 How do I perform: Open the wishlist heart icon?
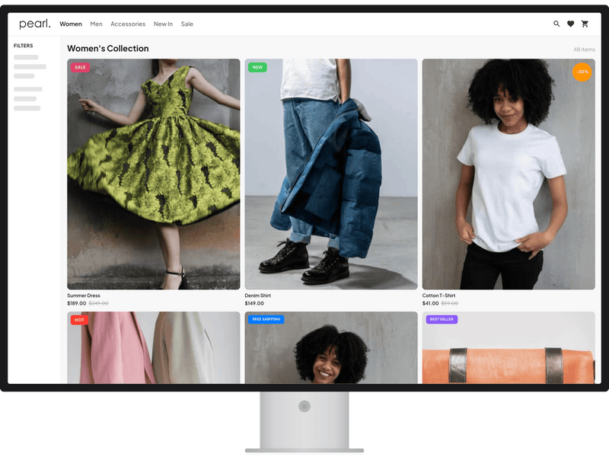(572, 24)
